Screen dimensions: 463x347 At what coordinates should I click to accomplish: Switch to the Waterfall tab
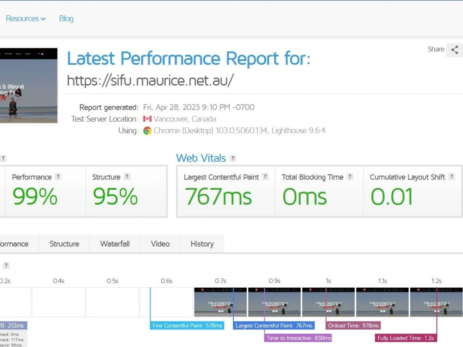pos(115,244)
